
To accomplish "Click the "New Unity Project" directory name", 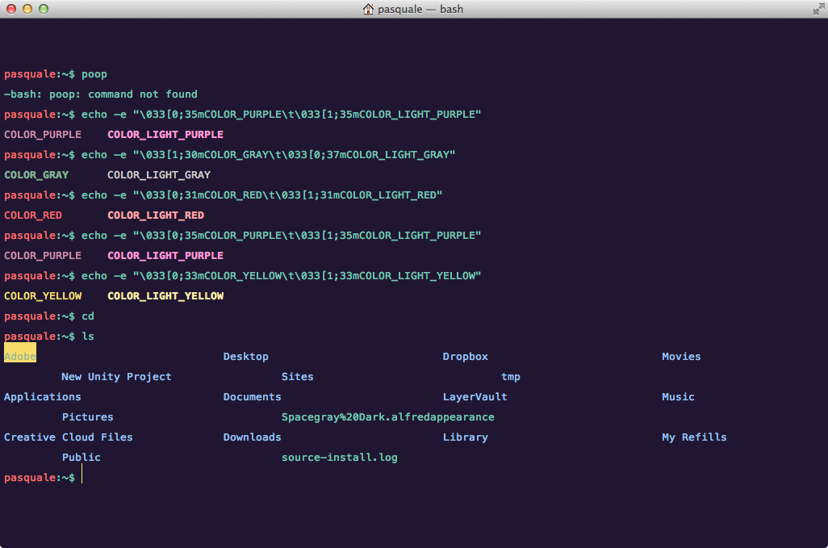I will (116, 377).
